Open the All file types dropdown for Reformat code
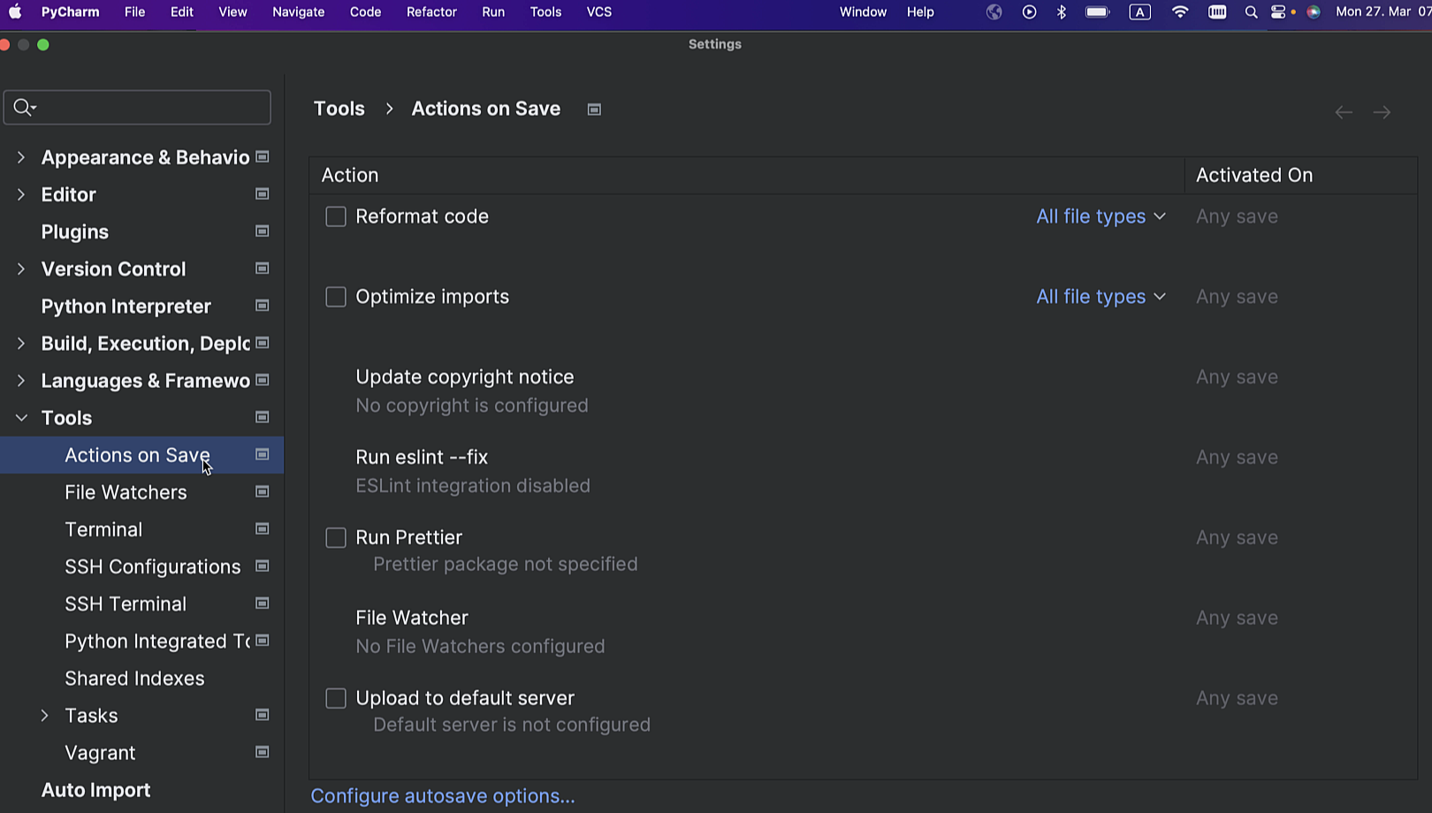The height and width of the screenshot is (813, 1432). (1101, 217)
